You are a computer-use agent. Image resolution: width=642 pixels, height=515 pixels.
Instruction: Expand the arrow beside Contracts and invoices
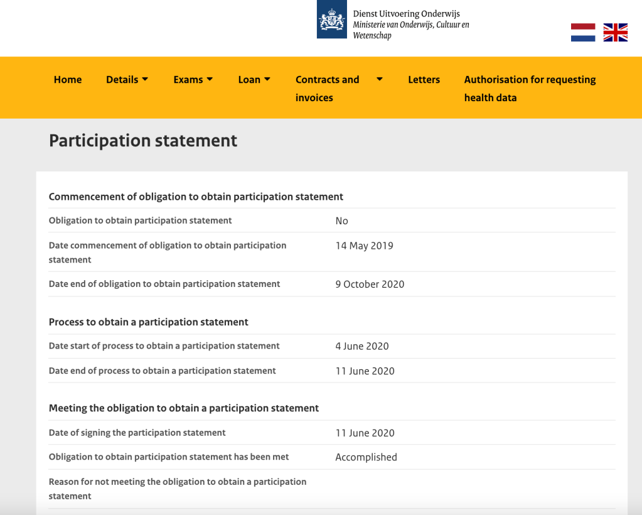click(x=379, y=79)
